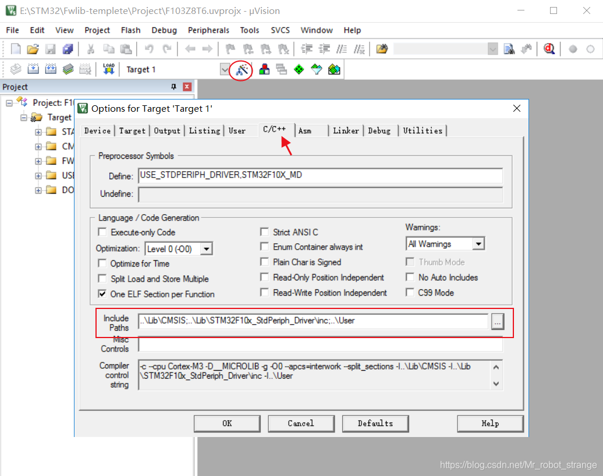
Task: Switch to the Linker tab
Action: click(346, 131)
